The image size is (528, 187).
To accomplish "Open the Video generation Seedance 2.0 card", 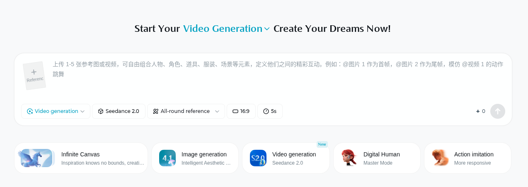I will tap(286, 158).
